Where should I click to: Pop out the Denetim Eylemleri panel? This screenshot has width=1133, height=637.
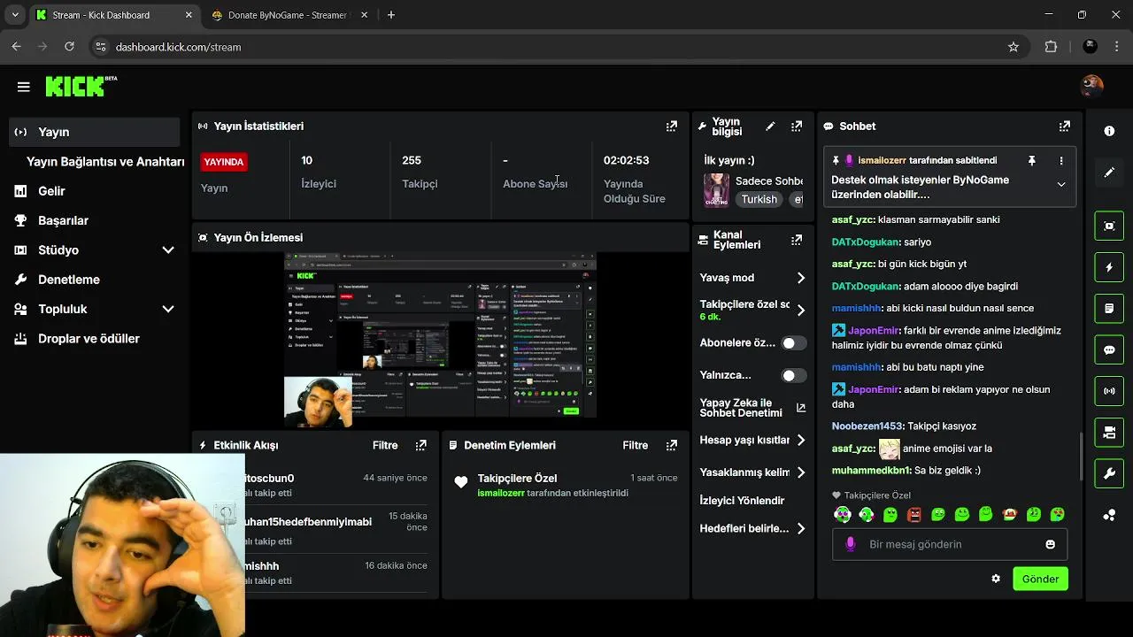[672, 445]
